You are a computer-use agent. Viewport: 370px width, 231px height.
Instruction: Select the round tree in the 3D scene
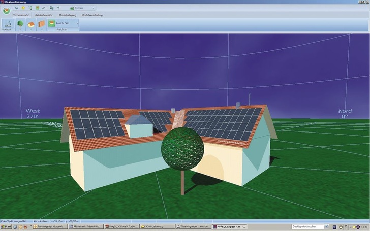[x=182, y=148]
